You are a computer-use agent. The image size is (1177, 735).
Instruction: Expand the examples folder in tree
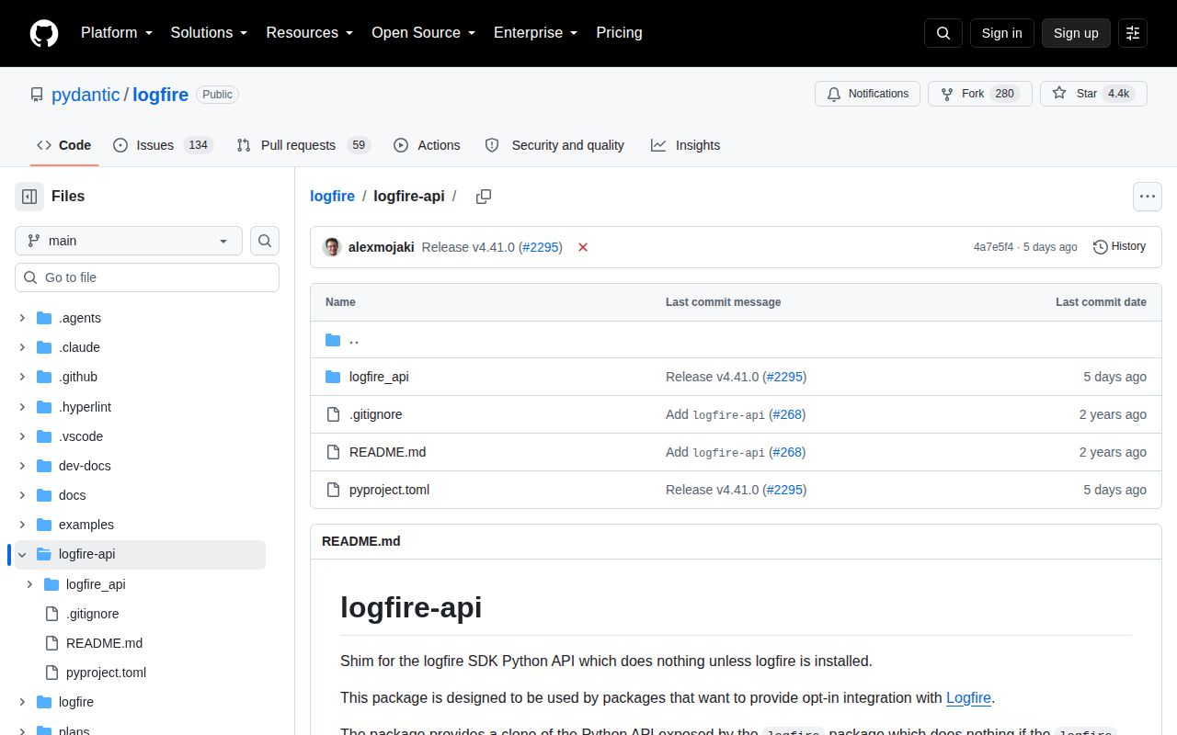(22, 525)
